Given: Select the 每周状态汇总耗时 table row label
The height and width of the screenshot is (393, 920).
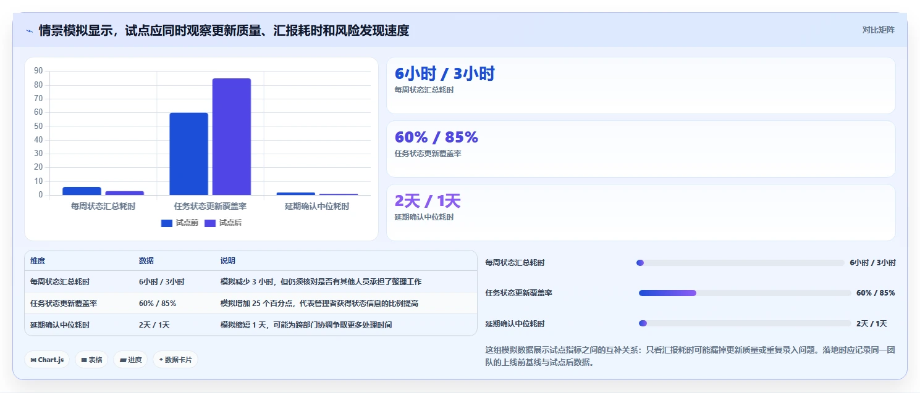Looking at the screenshot, I should click(x=60, y=281).
